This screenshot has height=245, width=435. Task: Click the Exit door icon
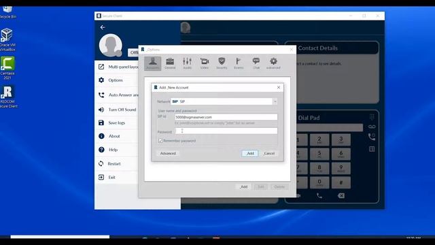[101, 177]
